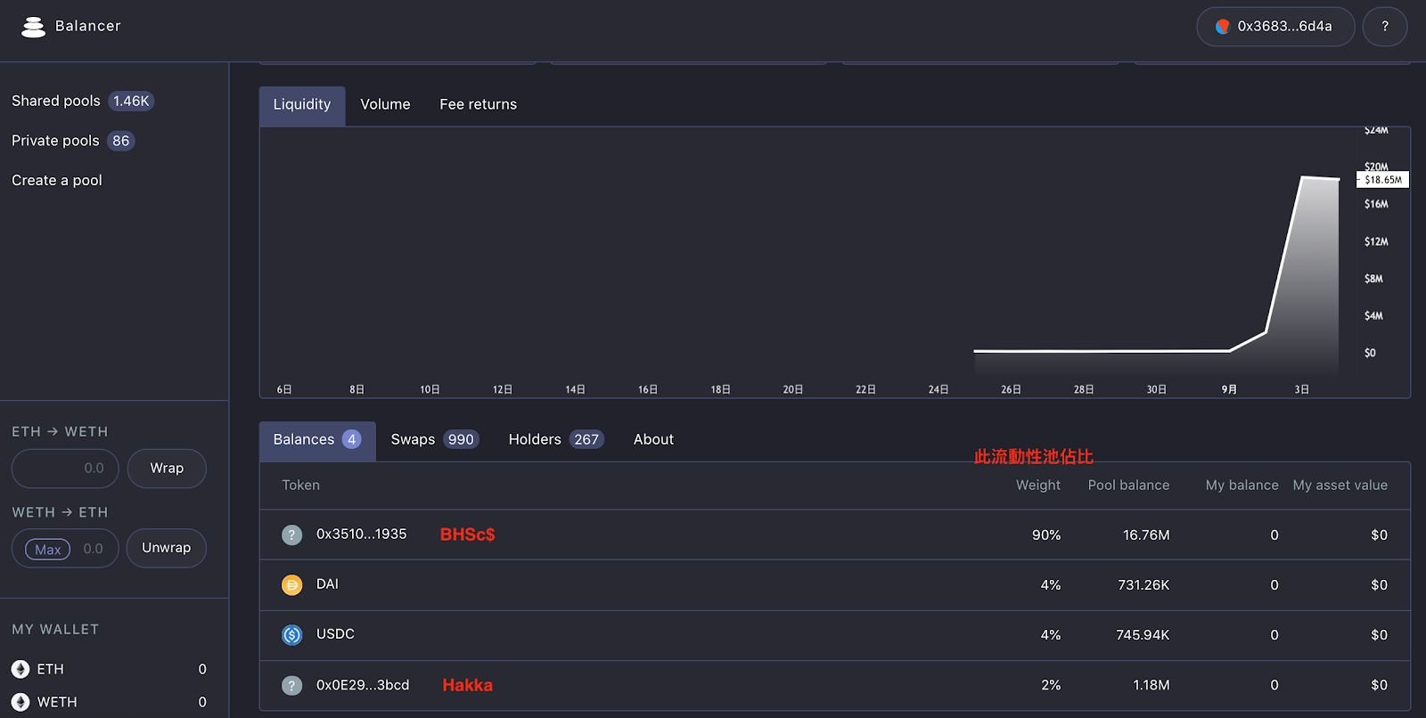
Task: Click the ETH icon in My Wallet
Action: tap(20, 669)
